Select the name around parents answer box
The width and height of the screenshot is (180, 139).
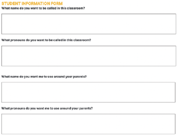coord(88,92)
